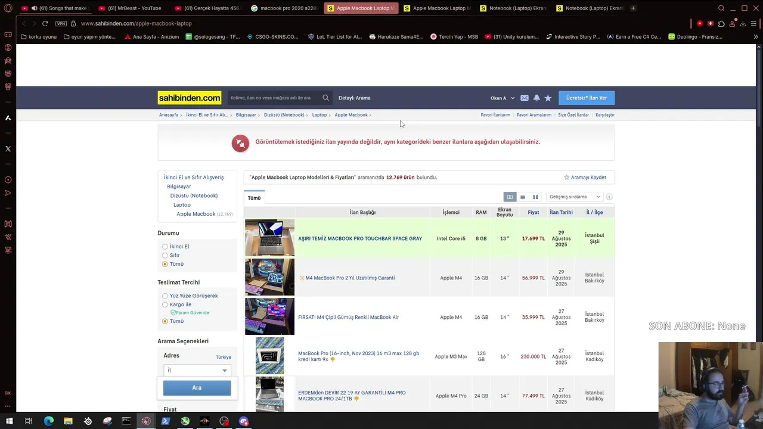Expand Okan A. account dropdown
The image size is (763, 429).
click(502, 98)
